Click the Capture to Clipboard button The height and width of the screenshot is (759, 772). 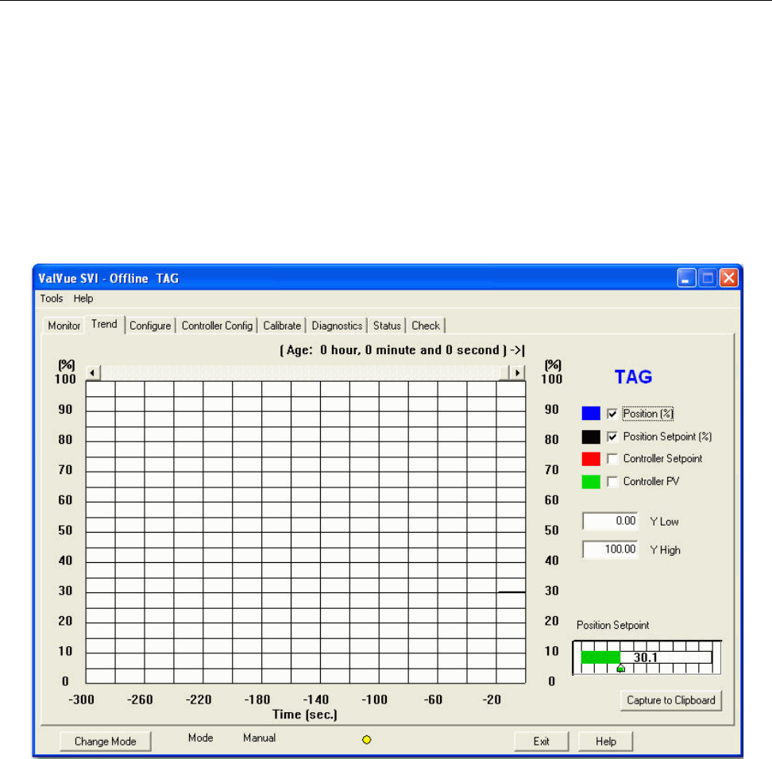pos(671,700)
